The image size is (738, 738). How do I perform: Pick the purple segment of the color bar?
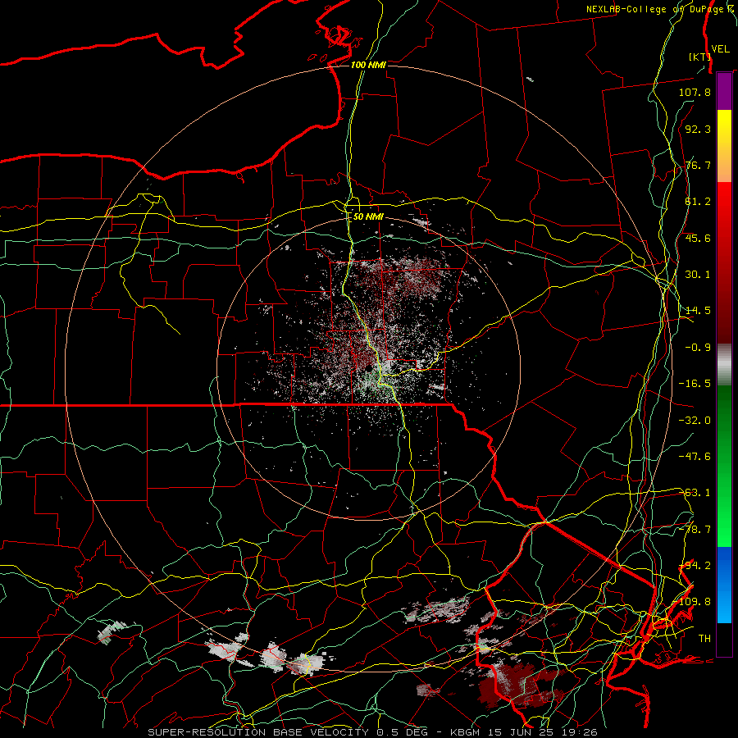[x=724, y=91]
